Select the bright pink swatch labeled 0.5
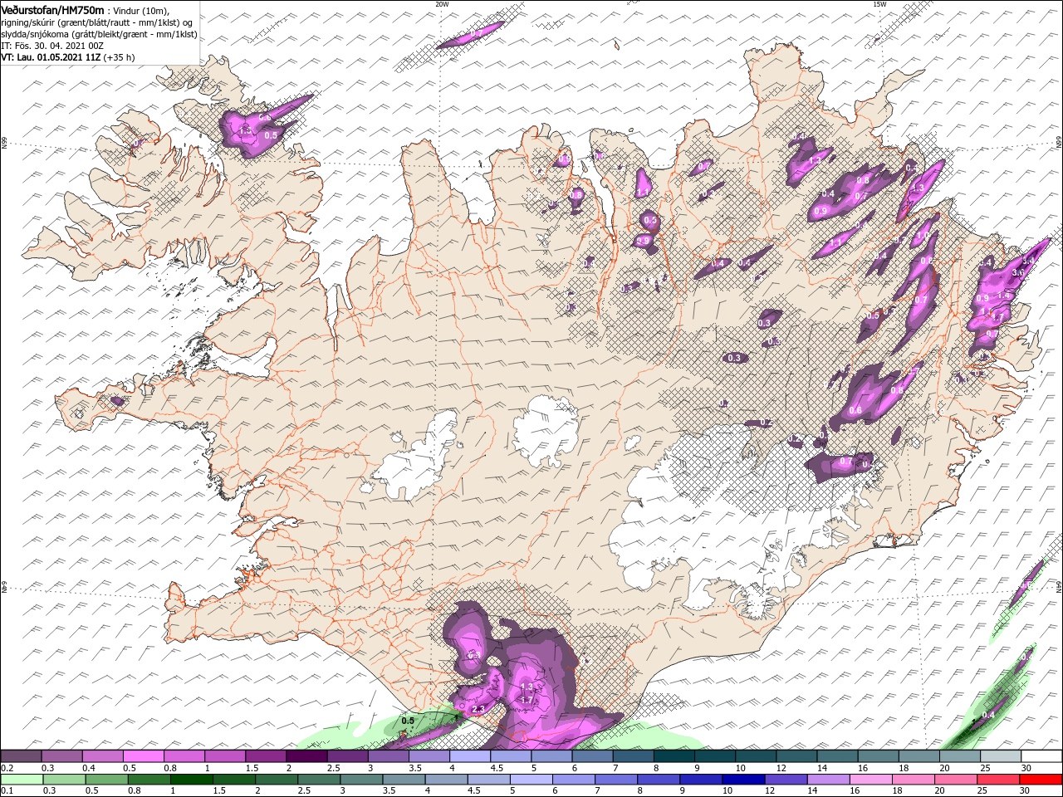This screenshot has width=1063, height=797. [143, 756]
